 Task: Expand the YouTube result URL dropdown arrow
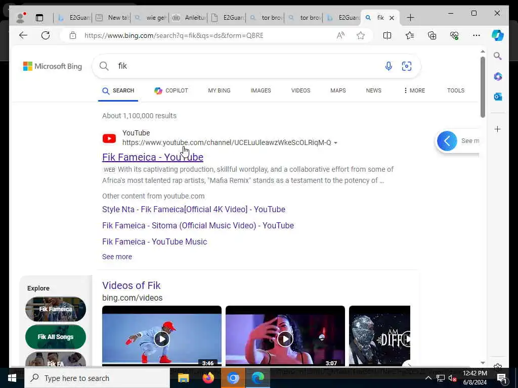[x=336, y=143]
